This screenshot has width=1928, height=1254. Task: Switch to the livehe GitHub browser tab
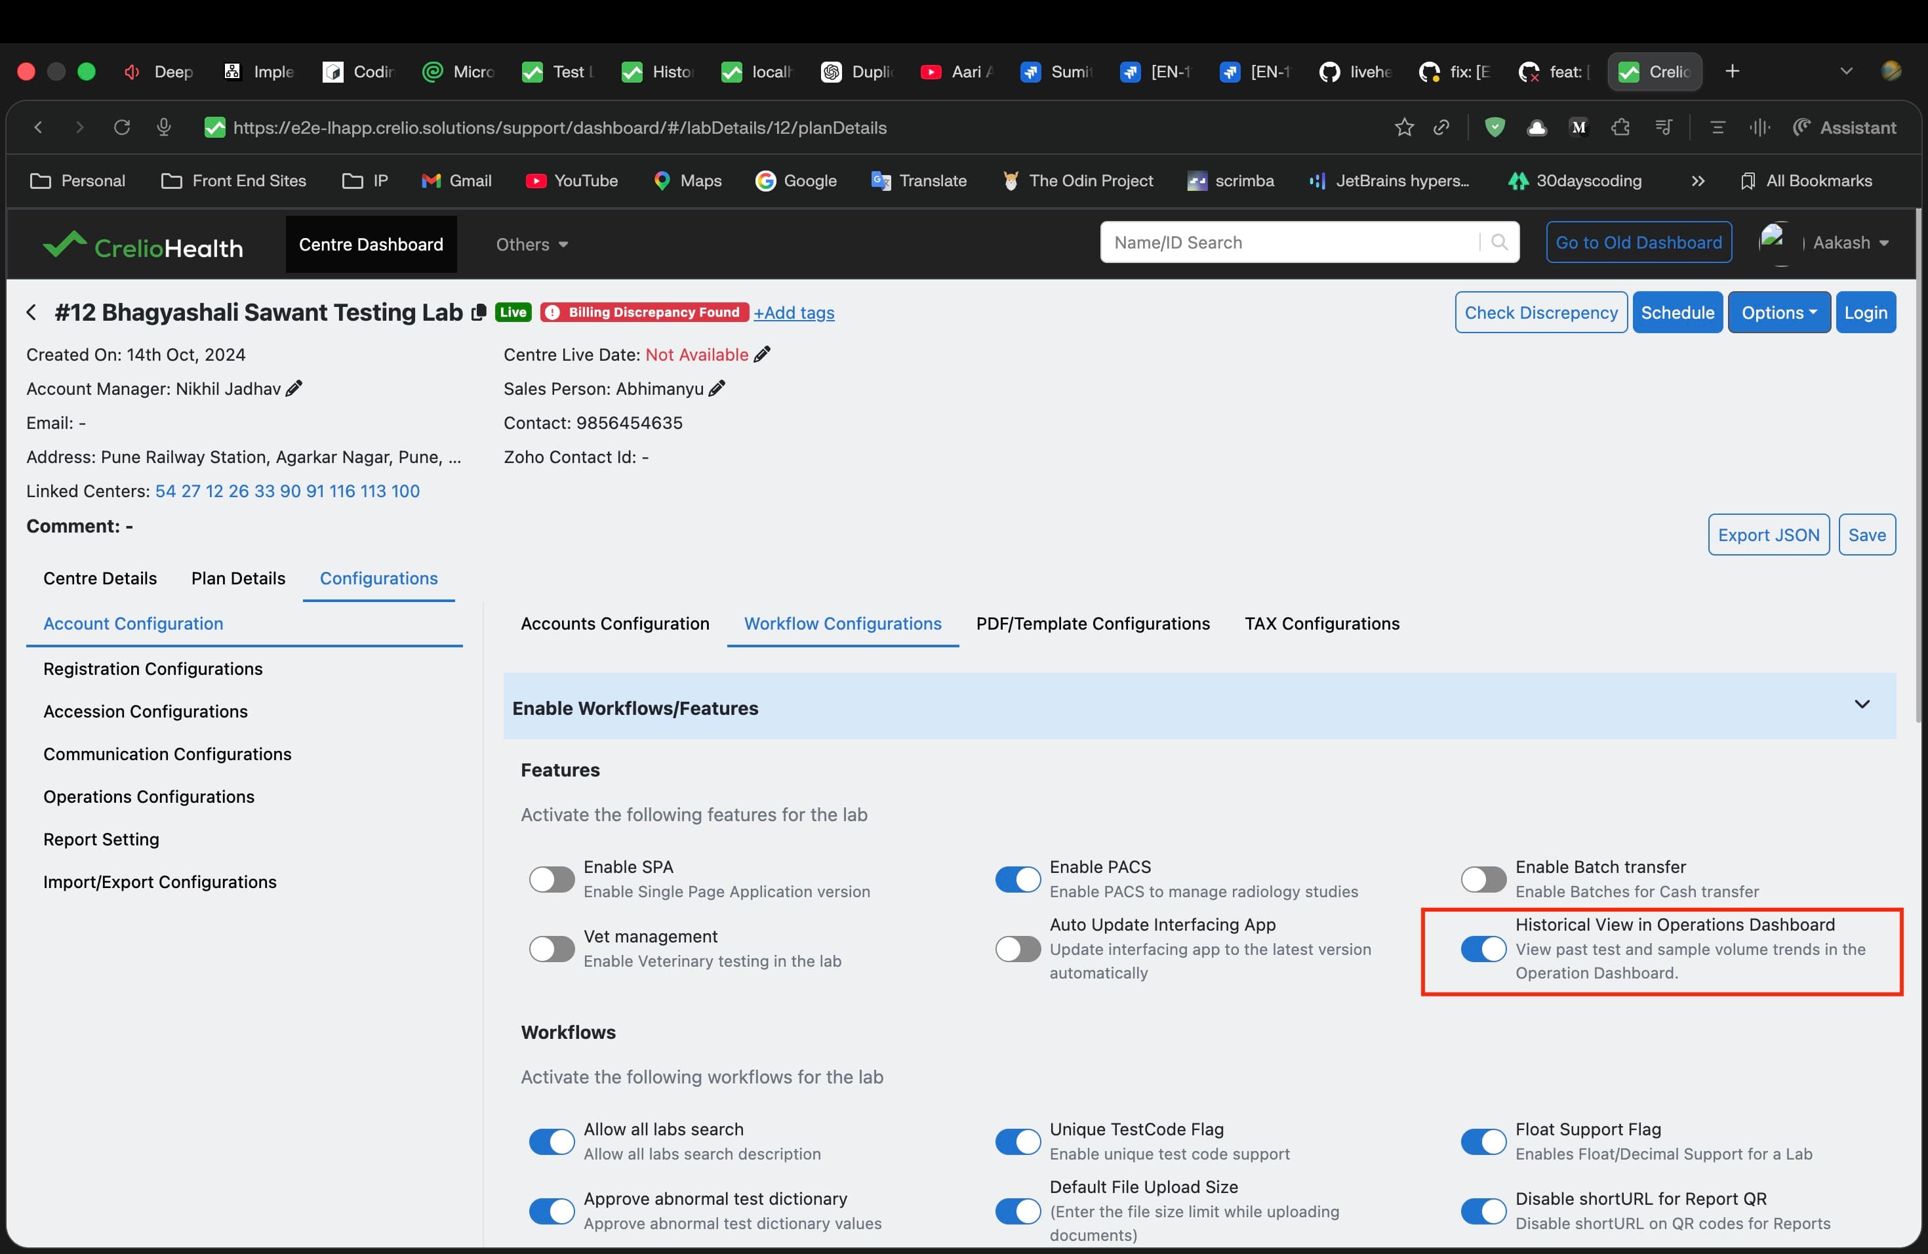pyautogui.click(x=1356, y=71)
